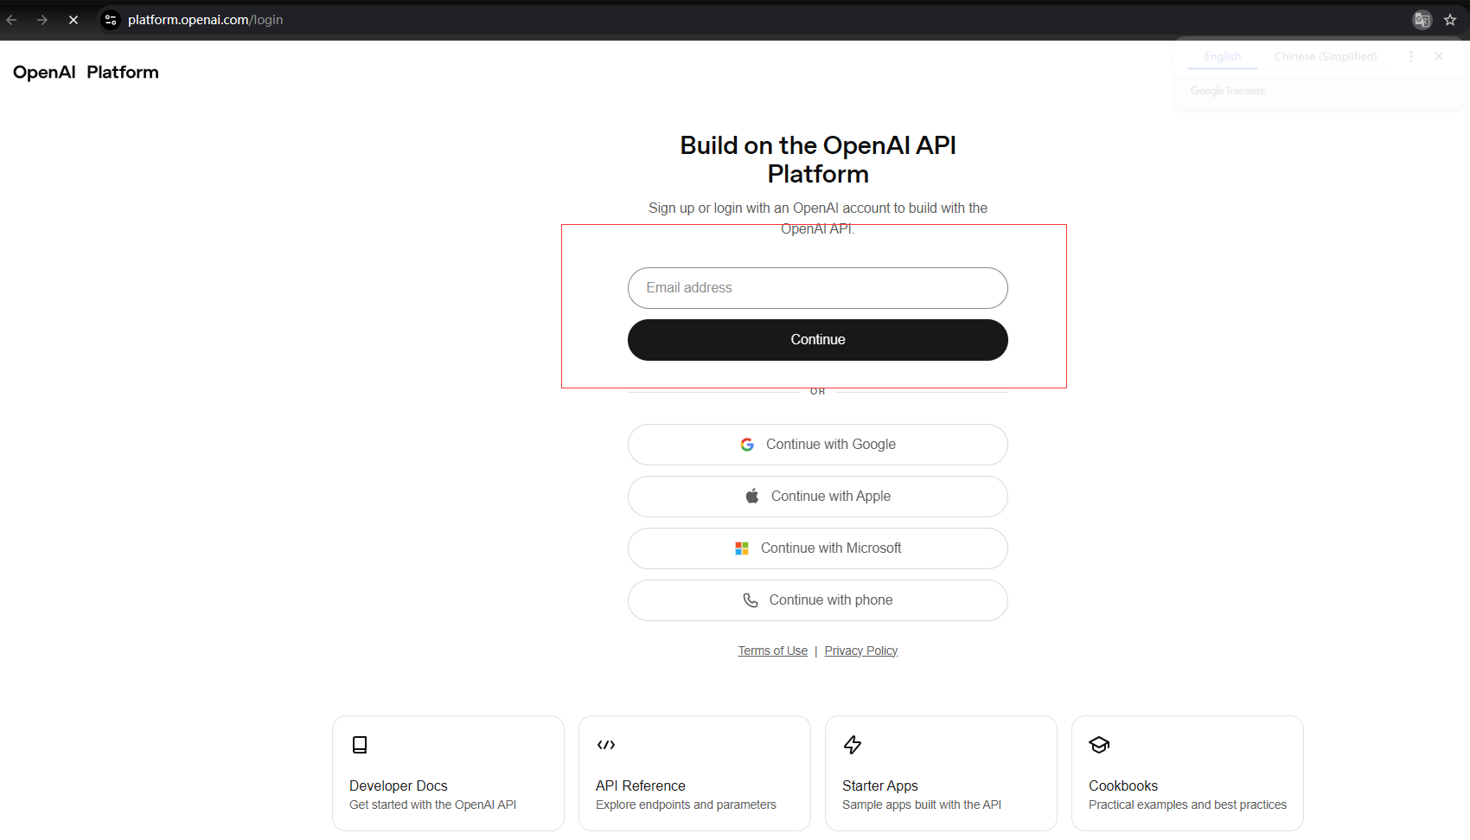1470x840 pixels.
Task: Open the Developer Docs card
Action: point(448,773)
